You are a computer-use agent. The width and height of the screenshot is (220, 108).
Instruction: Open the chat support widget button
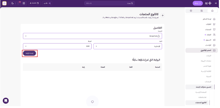pyautogui.click(x=6, y=101)
